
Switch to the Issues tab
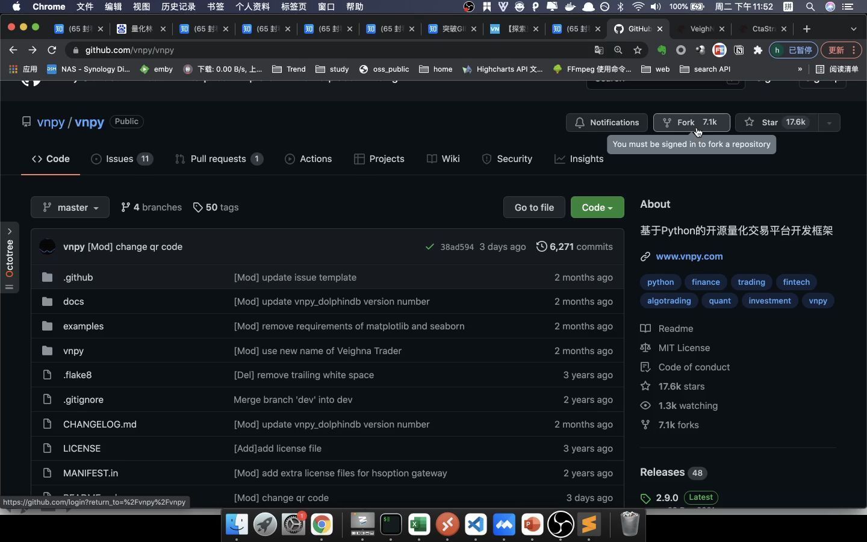[122, 159]
